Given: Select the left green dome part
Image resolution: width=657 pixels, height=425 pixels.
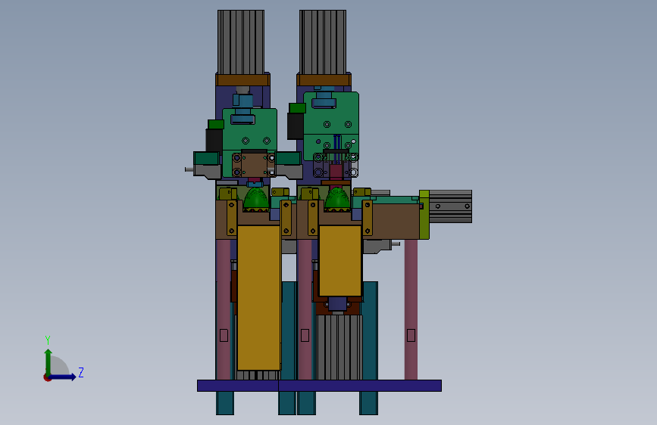Looking at the screenshot, I should coord(256,198).
